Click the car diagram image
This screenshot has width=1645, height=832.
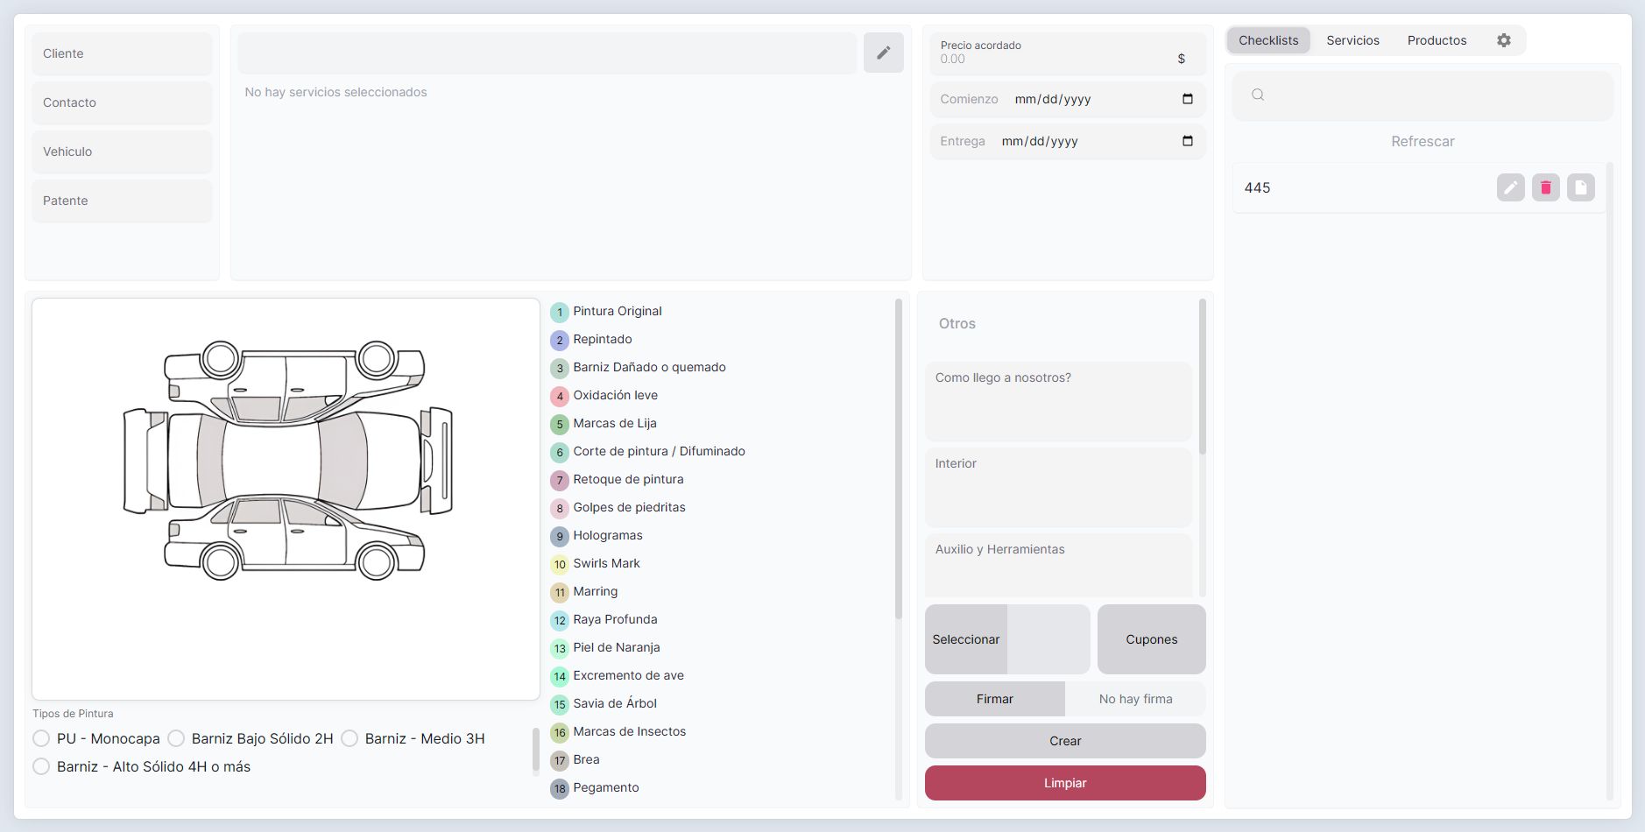coord(286,461)
